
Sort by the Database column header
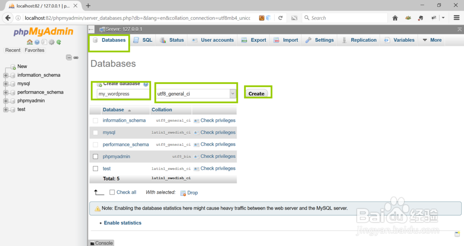(x=113, y=110)
